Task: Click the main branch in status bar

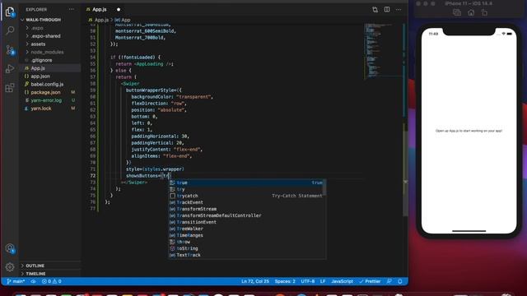Action: [16, 281]
